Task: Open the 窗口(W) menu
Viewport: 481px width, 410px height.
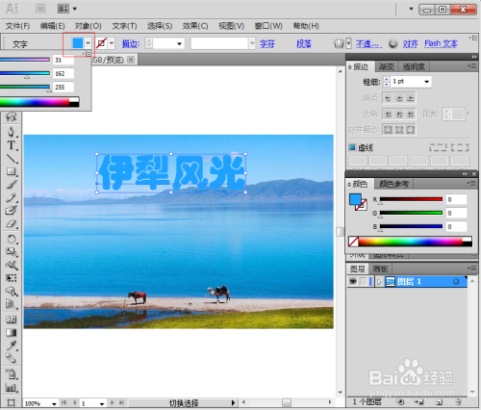Action: click(268, 26)
